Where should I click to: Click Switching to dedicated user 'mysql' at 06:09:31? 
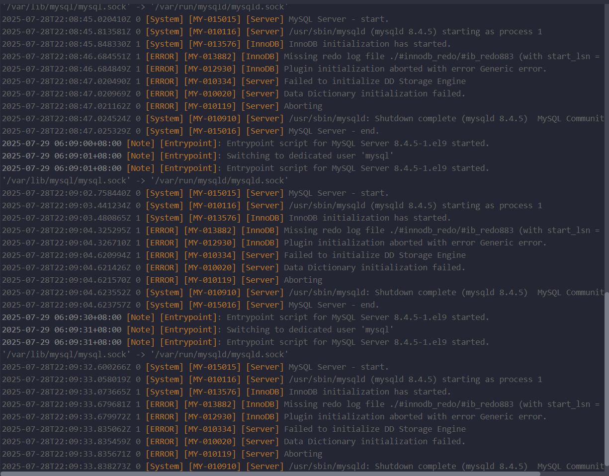click(310, 329)
